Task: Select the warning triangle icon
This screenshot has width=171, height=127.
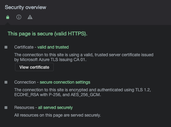Action: pos(30,17)
